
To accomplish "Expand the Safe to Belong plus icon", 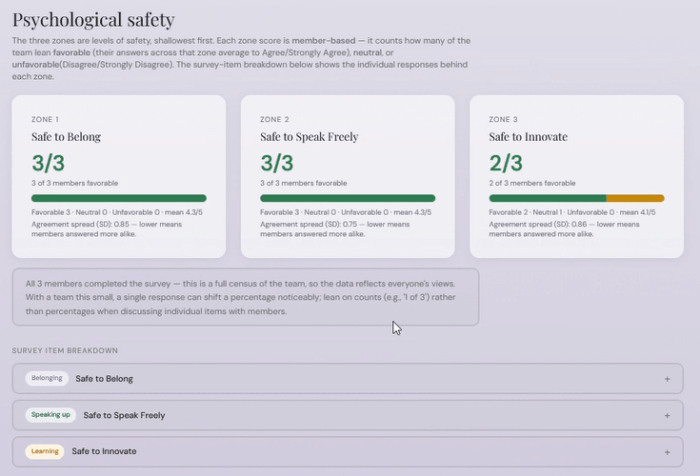I will pos(667,379).
